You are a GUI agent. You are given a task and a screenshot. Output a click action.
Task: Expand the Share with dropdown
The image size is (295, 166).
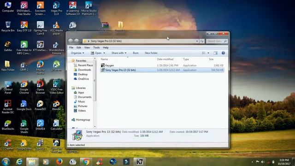tap(119, 53)
